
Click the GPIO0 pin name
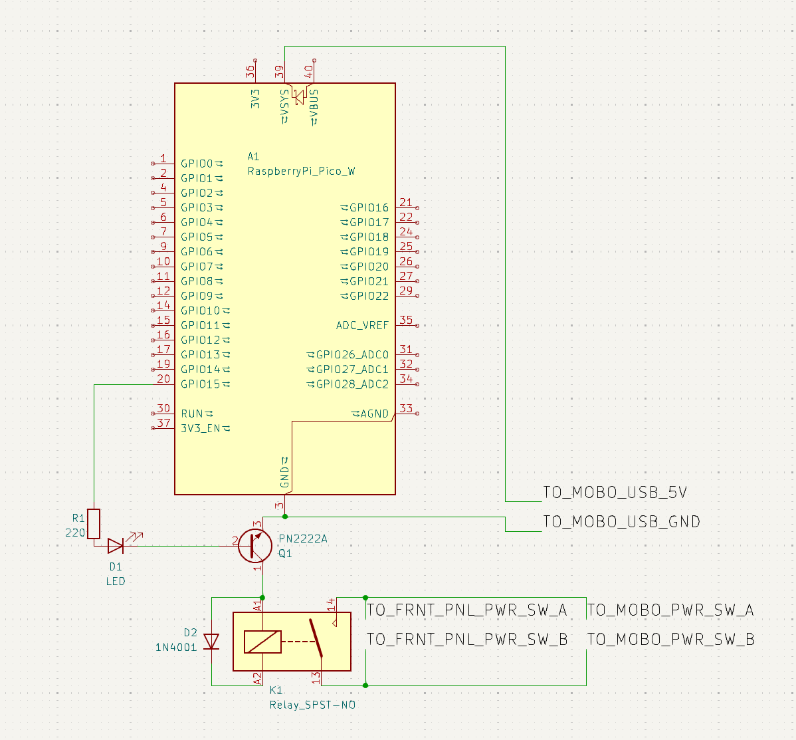point(197,164)
